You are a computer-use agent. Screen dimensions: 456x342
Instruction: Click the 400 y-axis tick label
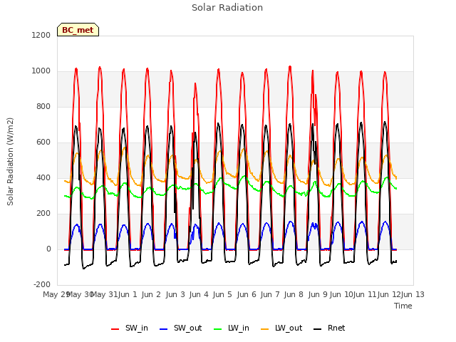[43, 177]
